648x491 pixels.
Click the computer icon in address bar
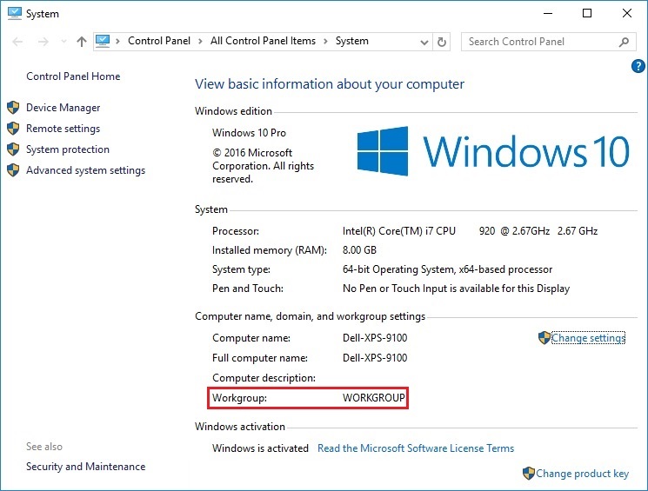click(103, 41)
